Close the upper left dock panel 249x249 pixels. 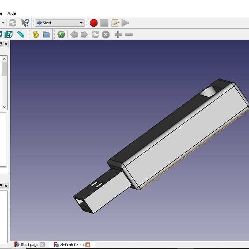pos(6,44)
